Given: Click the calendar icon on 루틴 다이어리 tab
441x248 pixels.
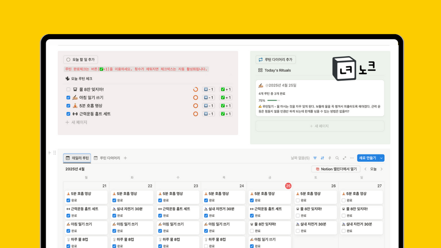Looking at the screenshot, I should click(x=96, y=158).
